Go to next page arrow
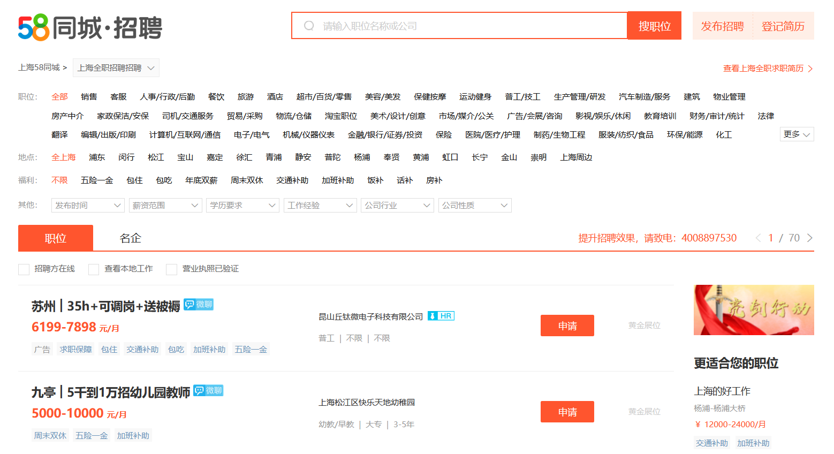The image size is (834, 454). [809, 238]
